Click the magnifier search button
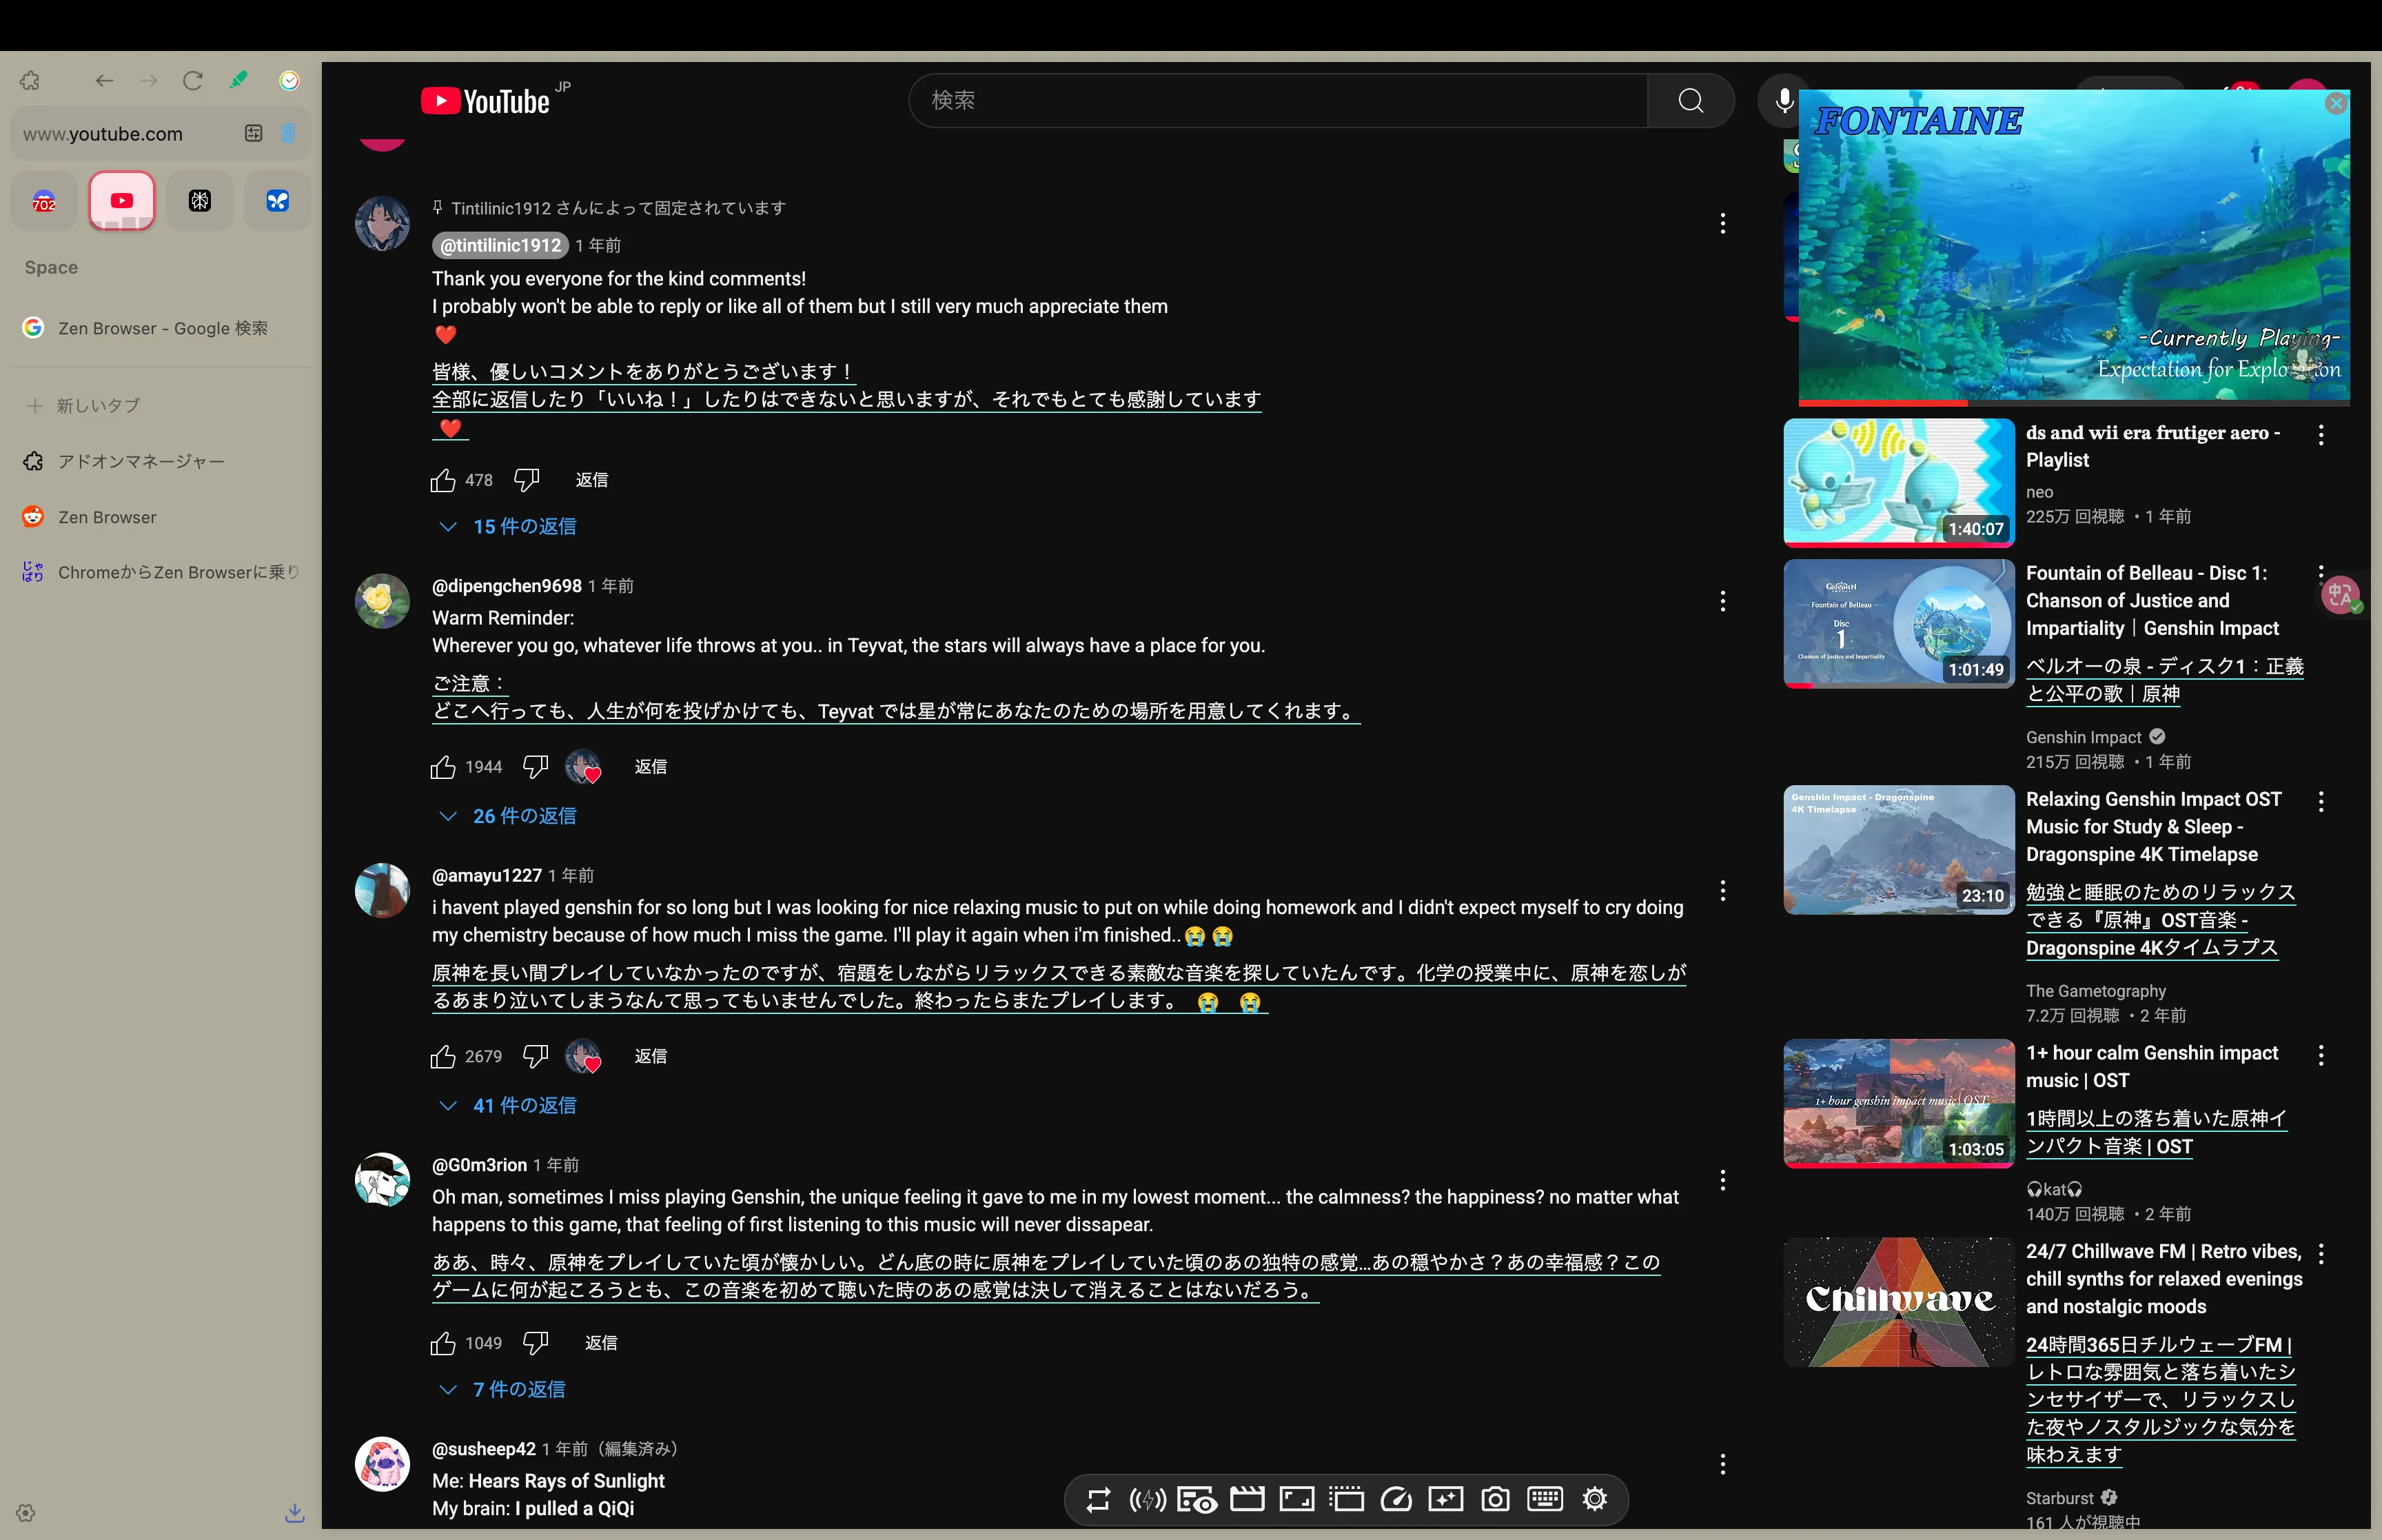Viewport: 2382px width, 1540px height. coord(1691,100)
